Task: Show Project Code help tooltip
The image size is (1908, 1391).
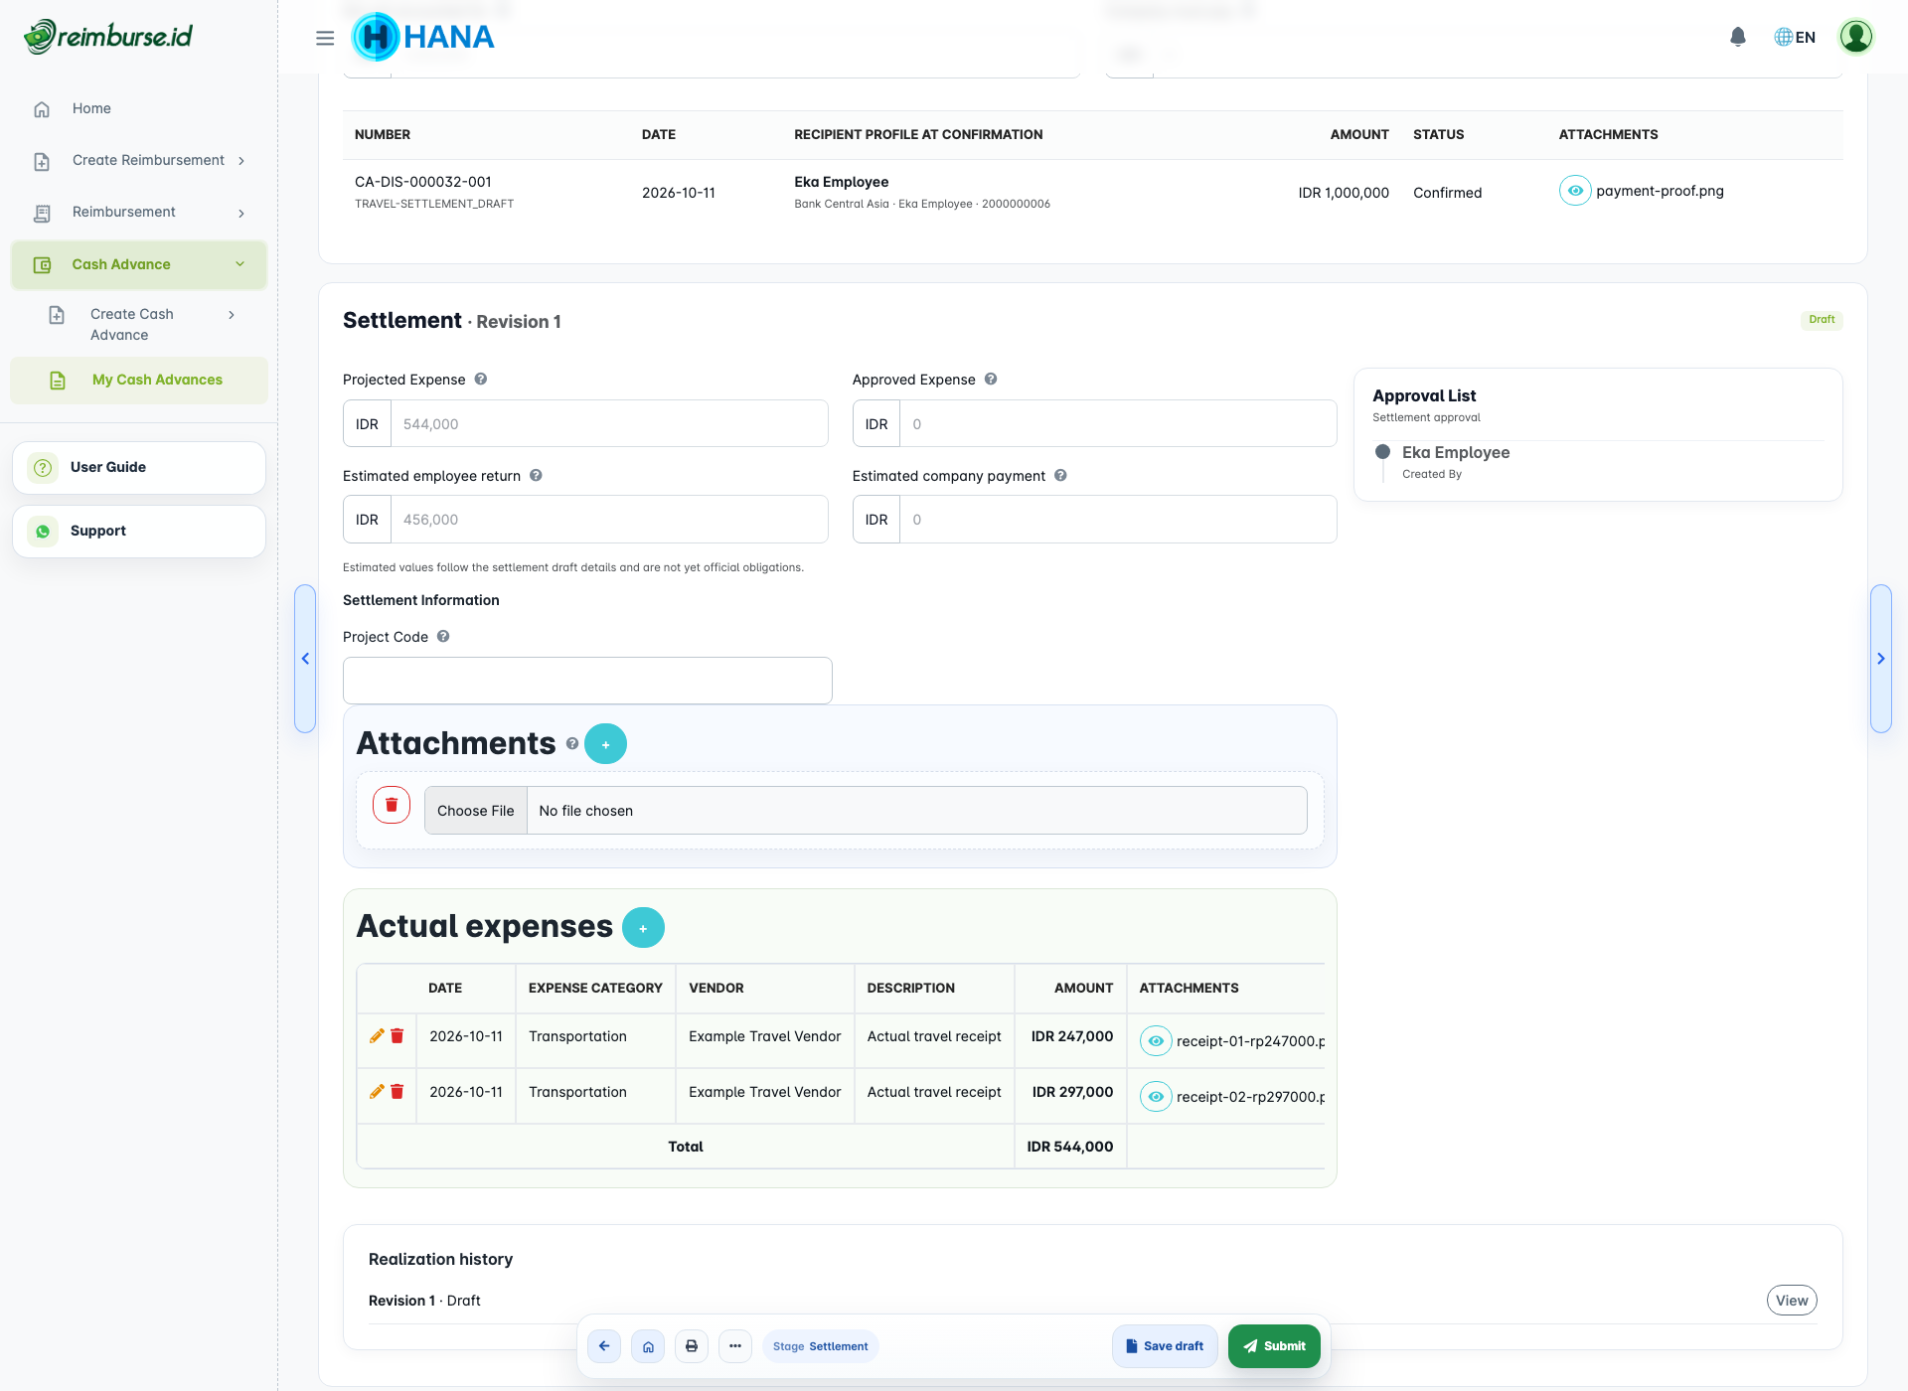Action: [x=443, y=636]
